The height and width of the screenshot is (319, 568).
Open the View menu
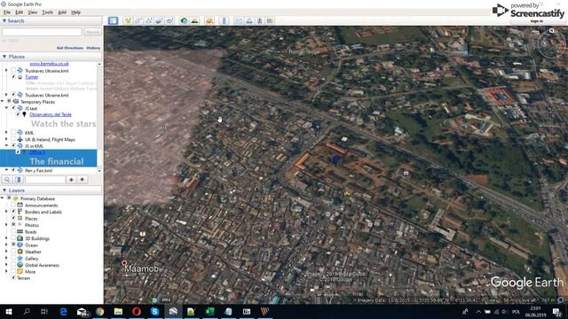click(33, 12)
